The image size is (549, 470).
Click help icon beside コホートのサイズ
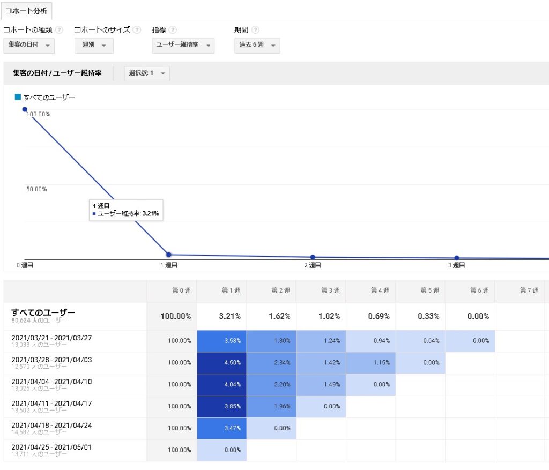click(x=137, y=30)
